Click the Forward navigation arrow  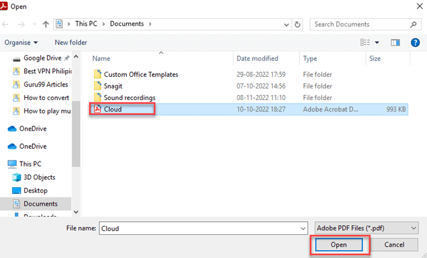pos(21,24)
